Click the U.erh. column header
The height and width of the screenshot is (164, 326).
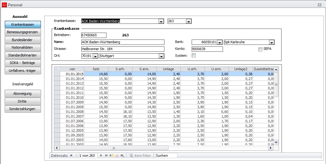193,69
